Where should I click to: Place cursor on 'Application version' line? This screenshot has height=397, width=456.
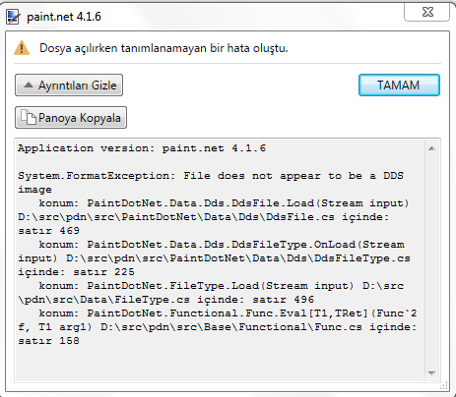click(x=142, y=148)
